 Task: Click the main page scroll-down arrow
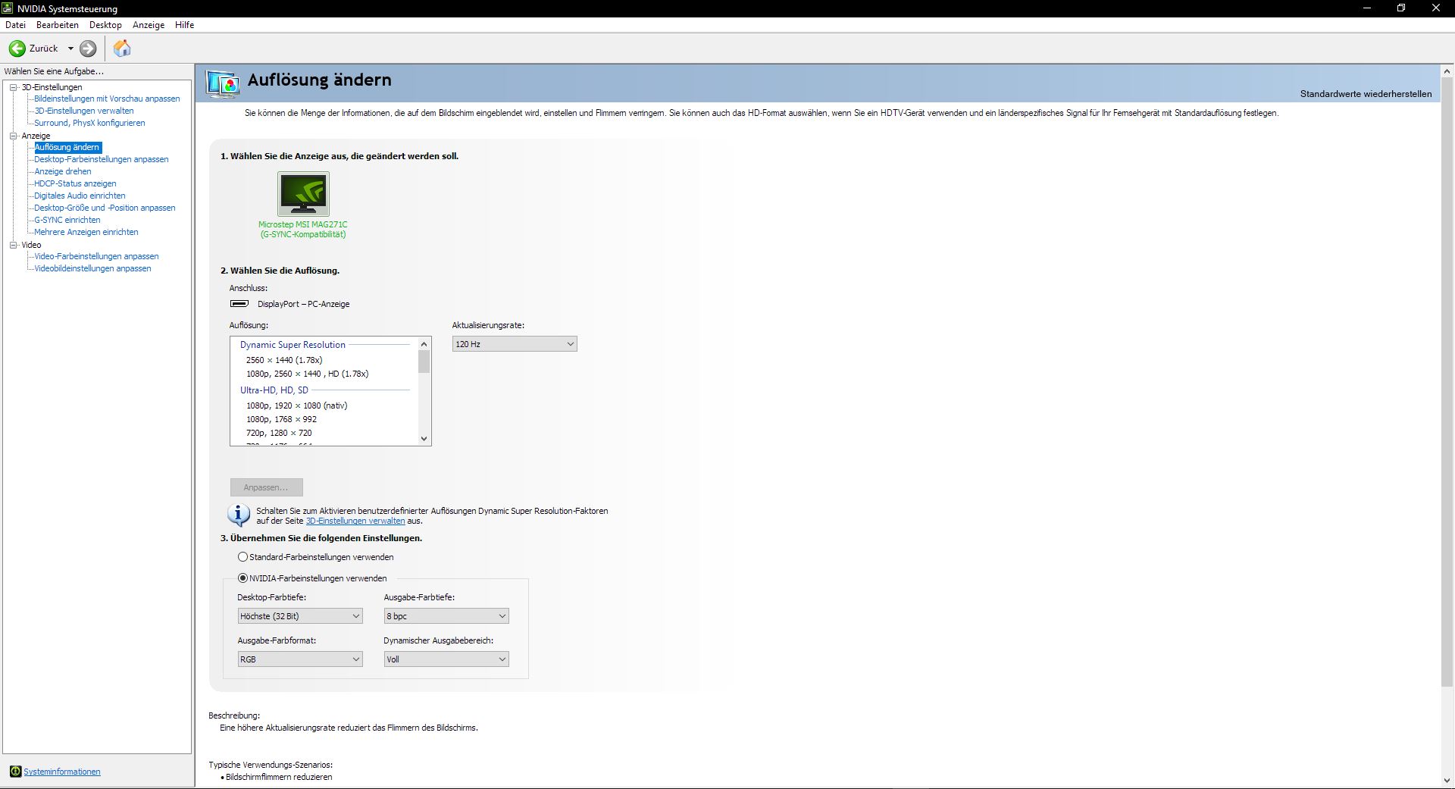coord(1447,781)
